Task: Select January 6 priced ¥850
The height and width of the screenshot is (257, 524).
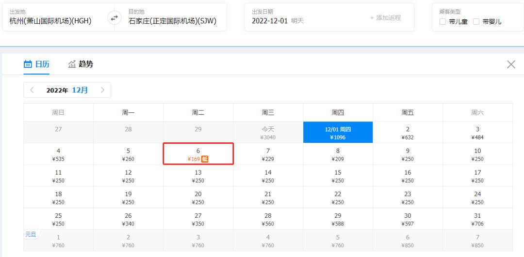Action: coord(408,240)
